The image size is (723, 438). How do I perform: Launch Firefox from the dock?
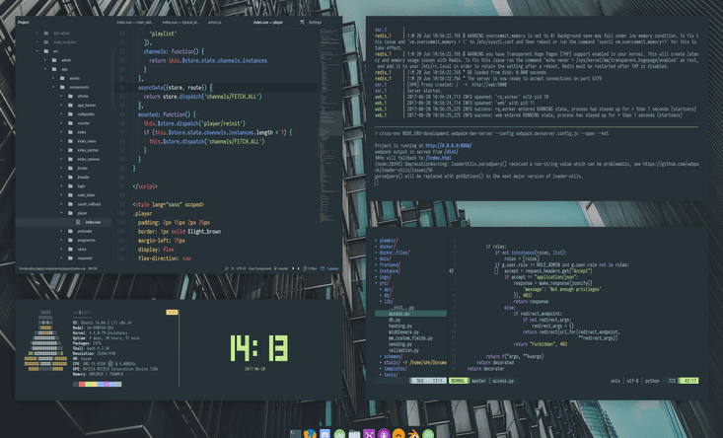tap(310, 434)
